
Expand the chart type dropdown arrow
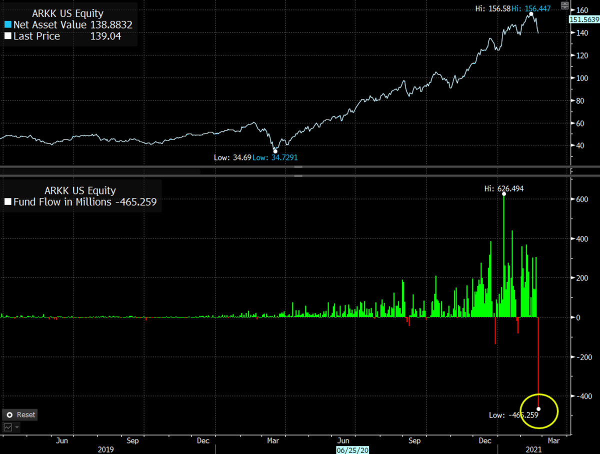(x=17, y=427)
